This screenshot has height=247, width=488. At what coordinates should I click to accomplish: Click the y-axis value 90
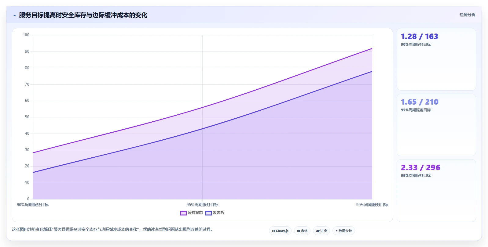27,52
